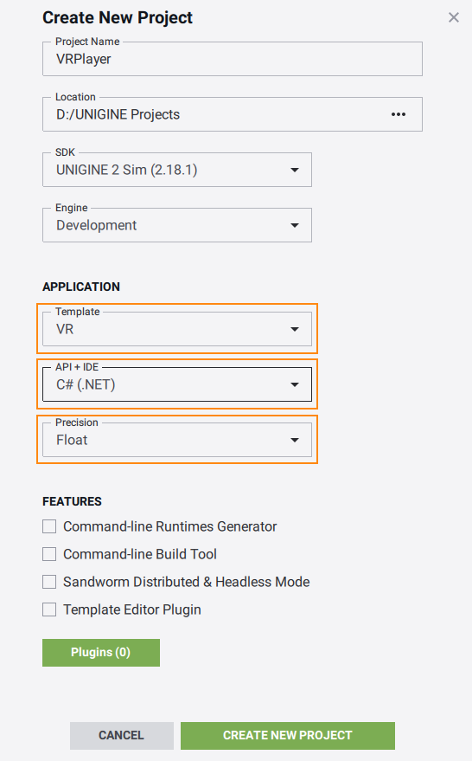This screenshot has height=761, width=472.
Task: Click the Precision dropdown arrow icon
Action: tap(295, 440)
